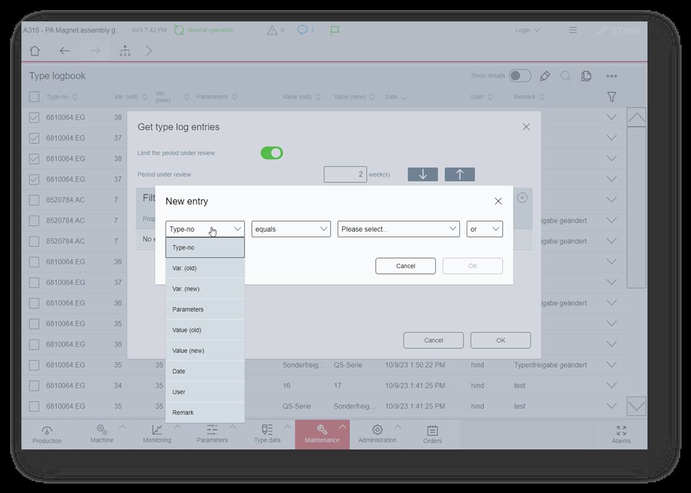Check the select-all checkbox in table header
The width and height of the screenshot is (691, 493).
(x=34, y=97)
